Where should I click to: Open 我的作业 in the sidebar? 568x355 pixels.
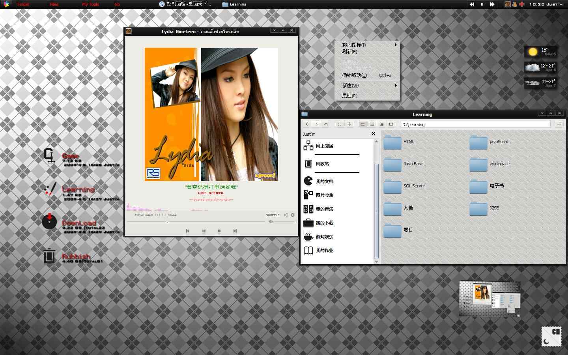click(319, 250)
